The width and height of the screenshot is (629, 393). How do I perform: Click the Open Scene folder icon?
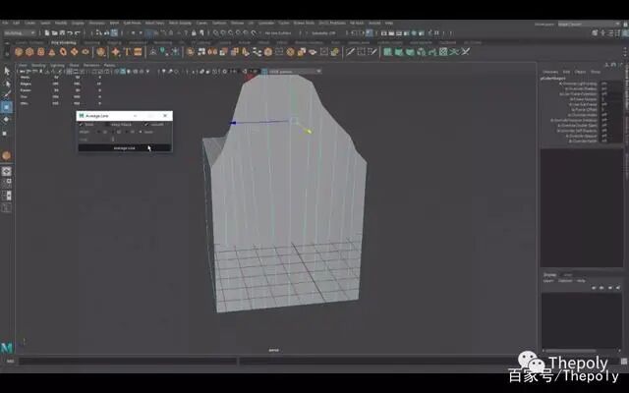55,32
